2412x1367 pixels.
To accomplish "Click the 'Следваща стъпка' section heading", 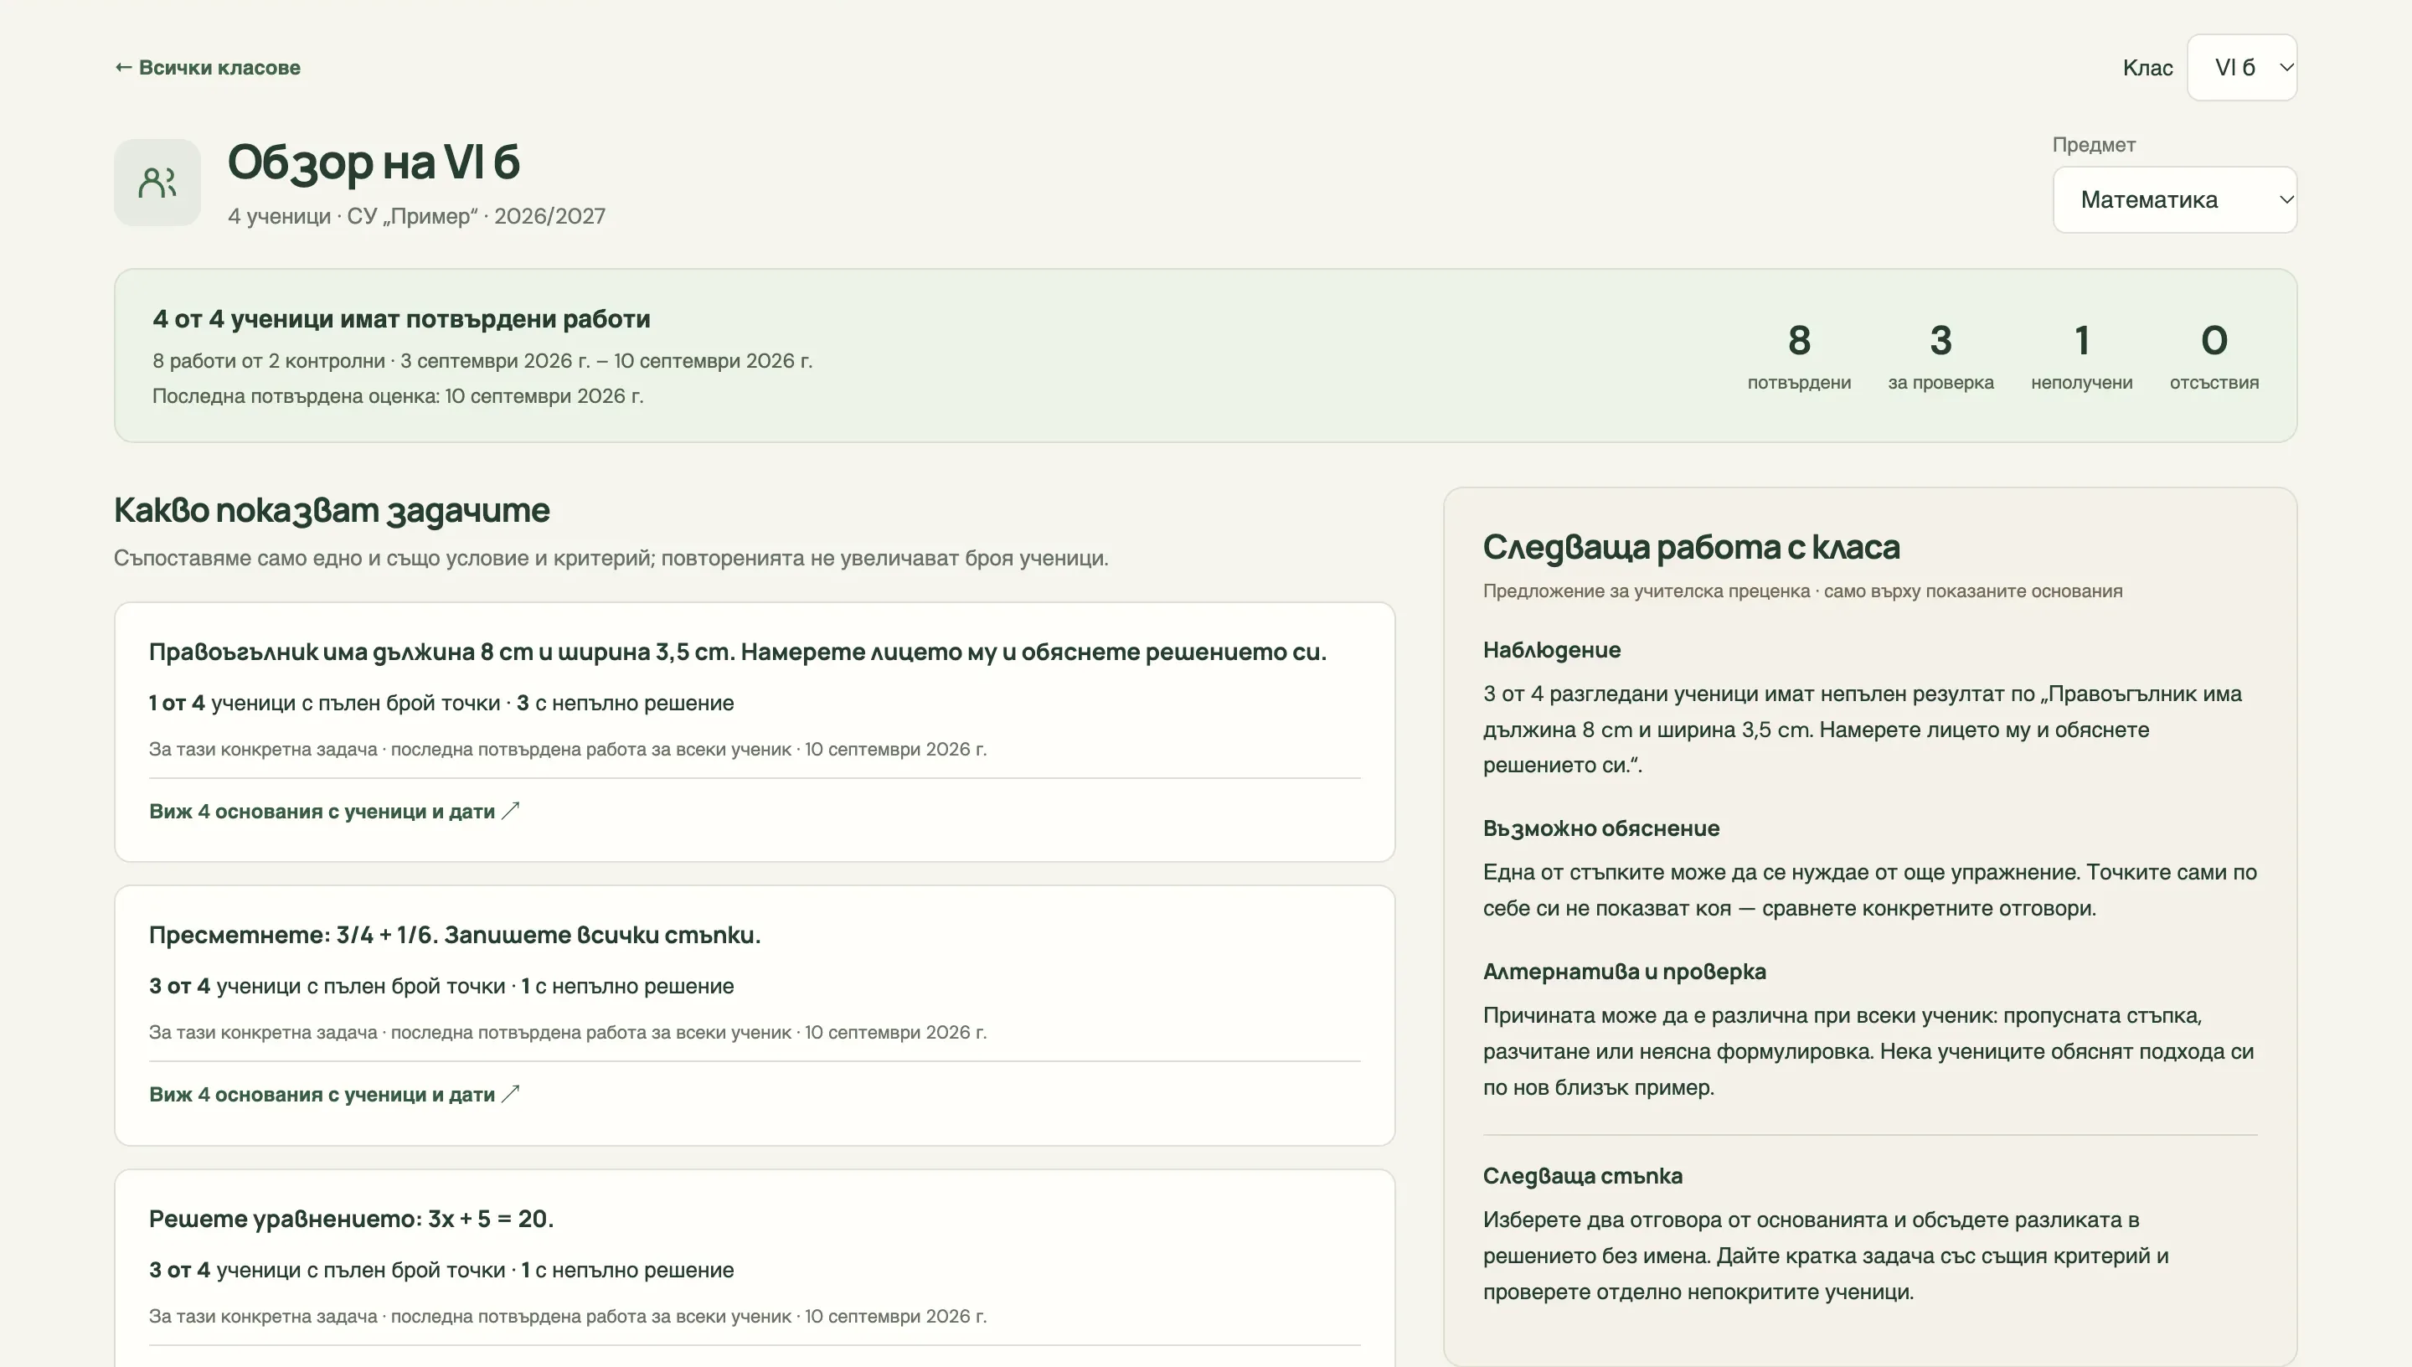I will tap(1582, 1175).
